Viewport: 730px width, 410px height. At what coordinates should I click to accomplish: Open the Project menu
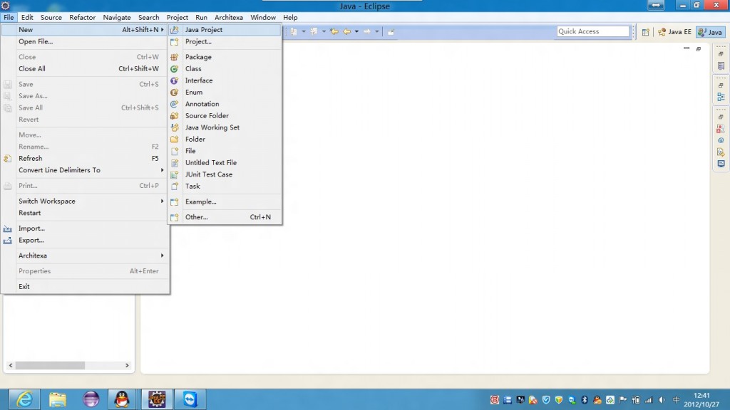click(x=178, y=17)
